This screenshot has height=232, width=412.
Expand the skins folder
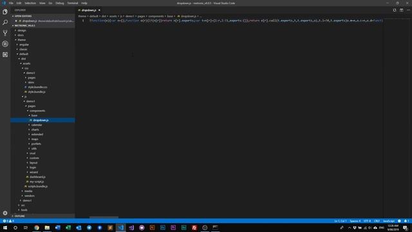[31, 82]
